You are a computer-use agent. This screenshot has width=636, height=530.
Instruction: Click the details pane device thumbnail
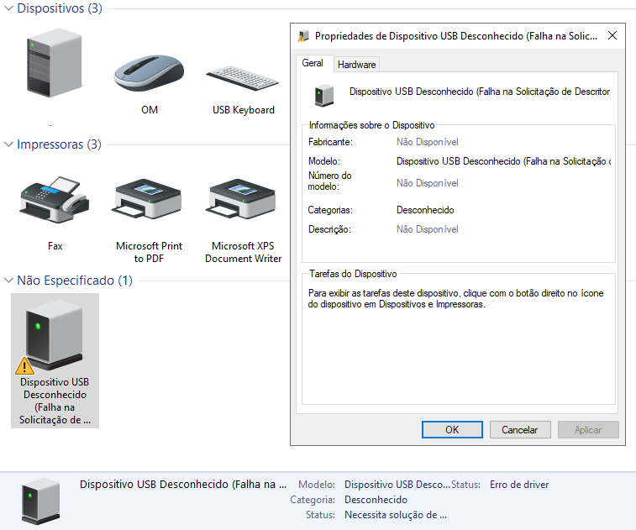pos(40,501)
